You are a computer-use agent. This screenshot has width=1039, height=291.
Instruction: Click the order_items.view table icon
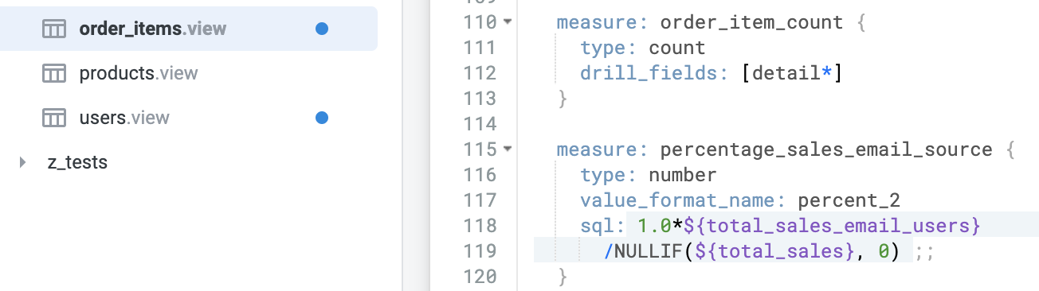53,29
